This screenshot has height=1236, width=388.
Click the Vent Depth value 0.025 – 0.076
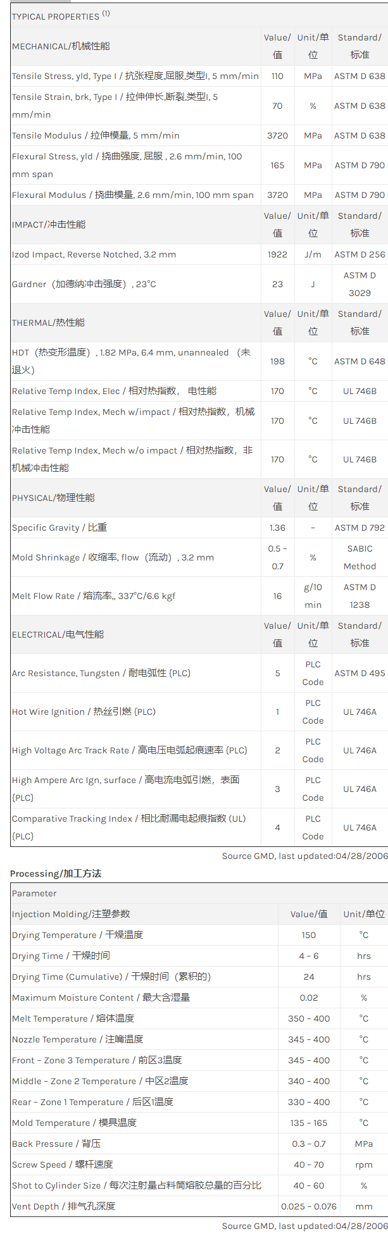(309, 1206)
